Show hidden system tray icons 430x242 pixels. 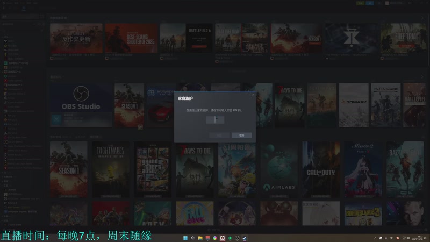tap(375, 238)
